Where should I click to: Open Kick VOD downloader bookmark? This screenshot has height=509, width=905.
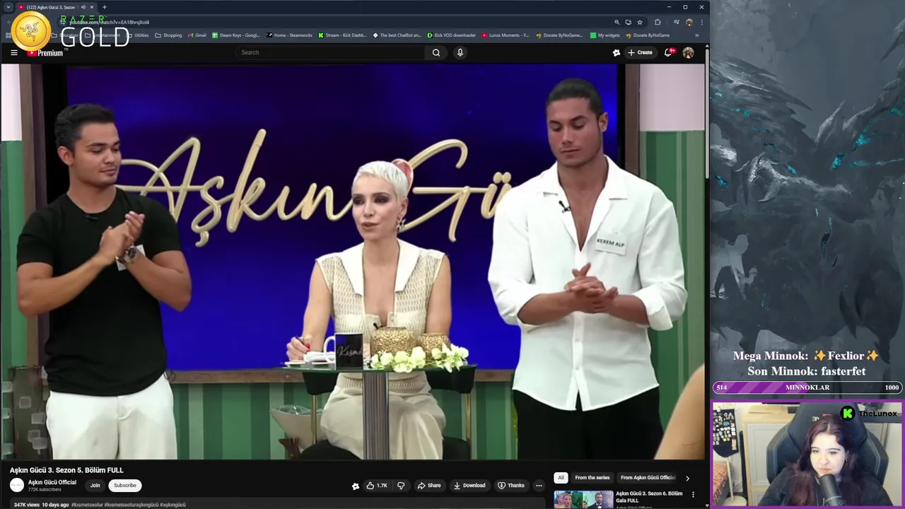coord(451,35)
